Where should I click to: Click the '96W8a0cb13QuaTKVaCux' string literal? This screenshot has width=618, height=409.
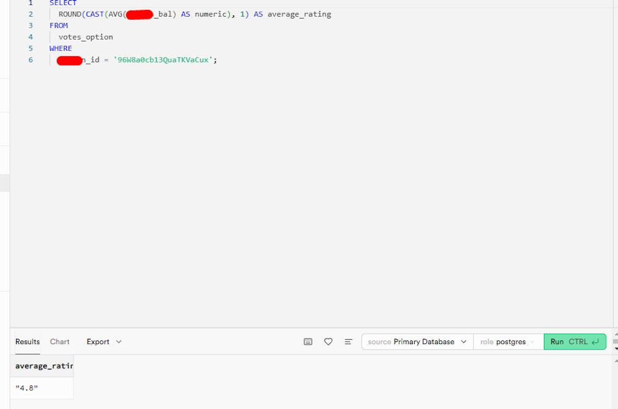pos(163,60)
